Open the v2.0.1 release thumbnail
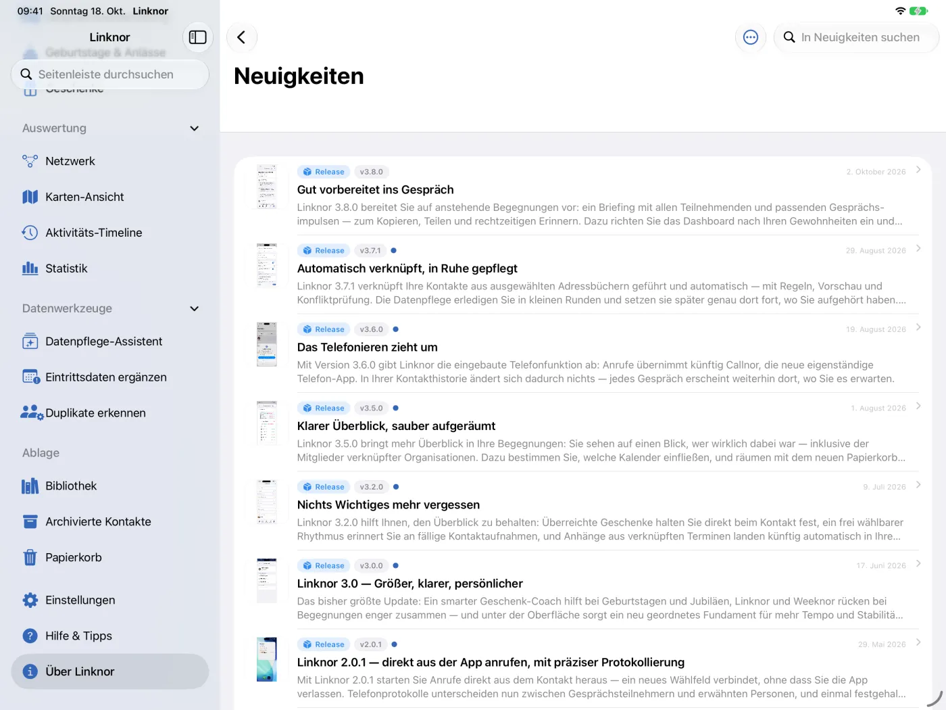Viewport: 946px width, 710px height. tap(267, 659)
